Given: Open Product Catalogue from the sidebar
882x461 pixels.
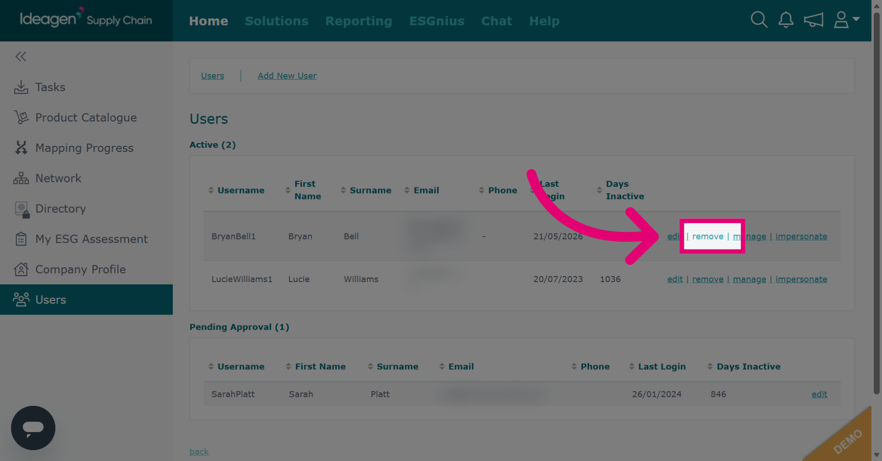Looking at the screenshot, I should 86,117.
